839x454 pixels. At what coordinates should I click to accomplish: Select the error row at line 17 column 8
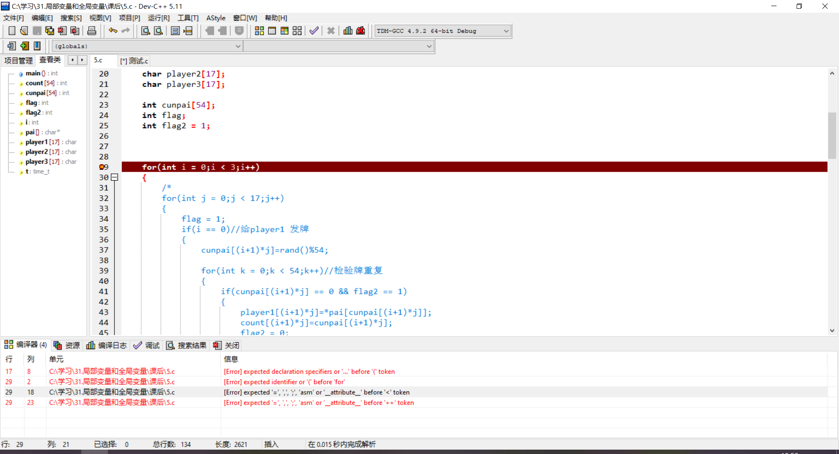414,371
